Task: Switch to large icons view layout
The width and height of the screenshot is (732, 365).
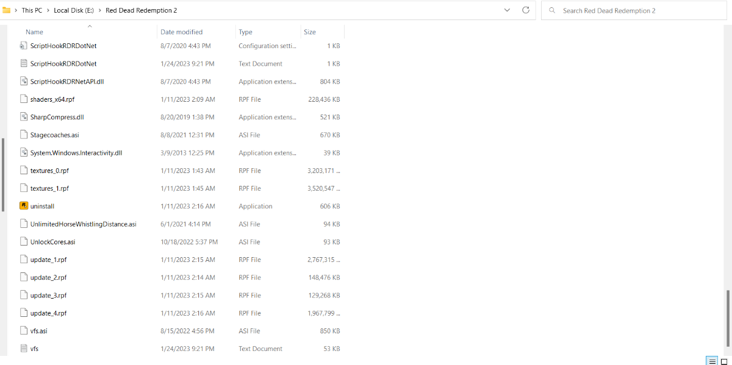Action: tap(724, 361)
